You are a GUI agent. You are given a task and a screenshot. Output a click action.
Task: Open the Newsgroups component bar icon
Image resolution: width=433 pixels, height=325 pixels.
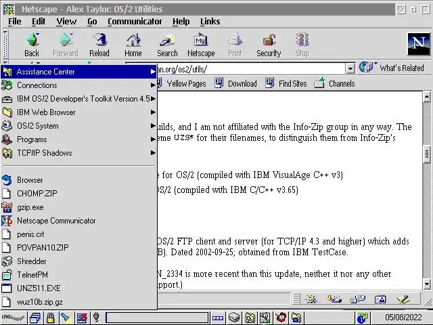[358, 299]
